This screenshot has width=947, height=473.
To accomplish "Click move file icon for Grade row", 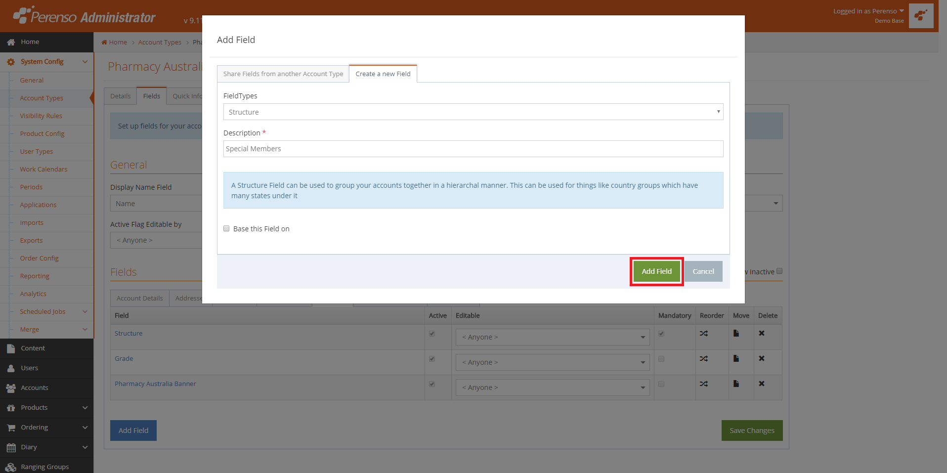I will coord(736,359).
